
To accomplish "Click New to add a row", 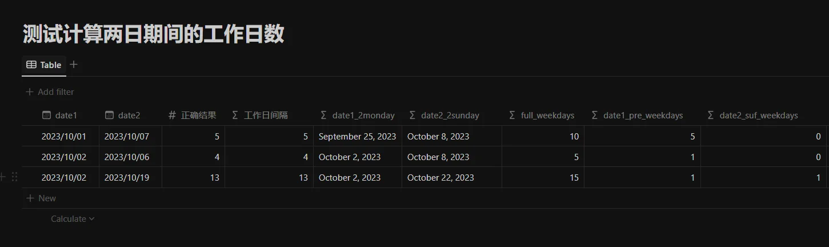I will [41, 198].
